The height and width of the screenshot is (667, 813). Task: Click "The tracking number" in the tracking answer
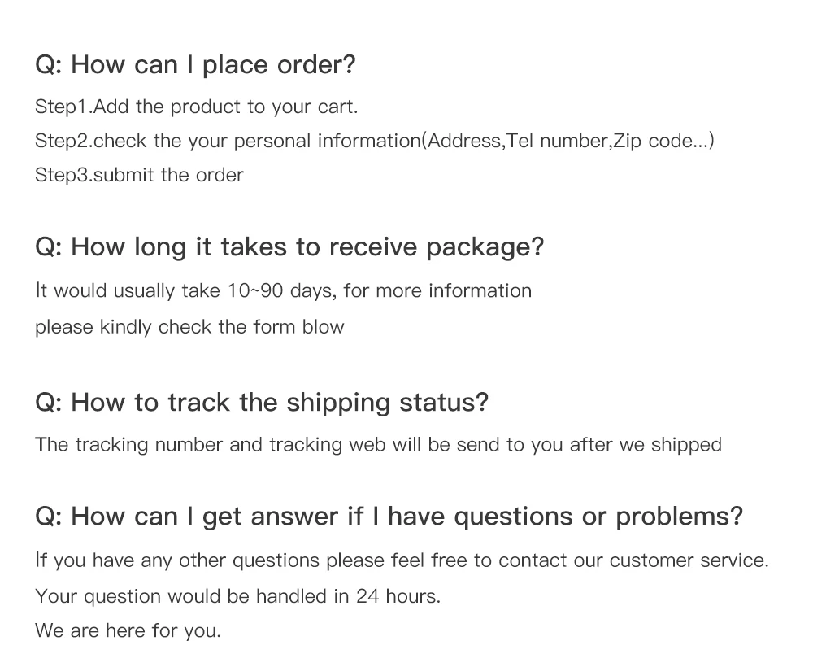coord(129,445)
